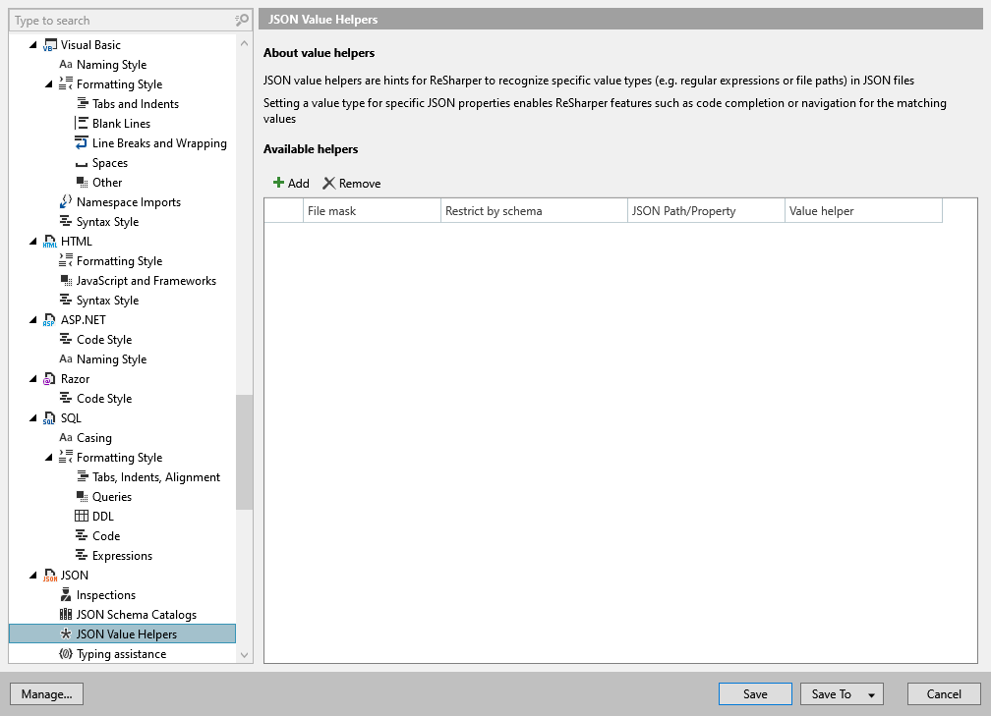Click the Cancel button
This screenshot has height=716, width=991.
(x=944, y=694)
